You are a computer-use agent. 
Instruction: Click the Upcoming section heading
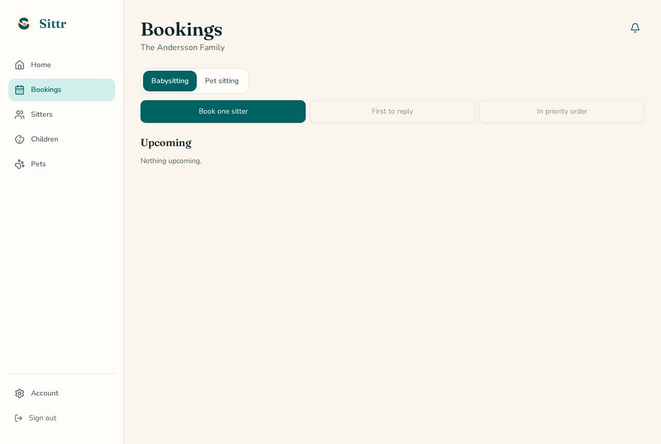pos(166,143)
